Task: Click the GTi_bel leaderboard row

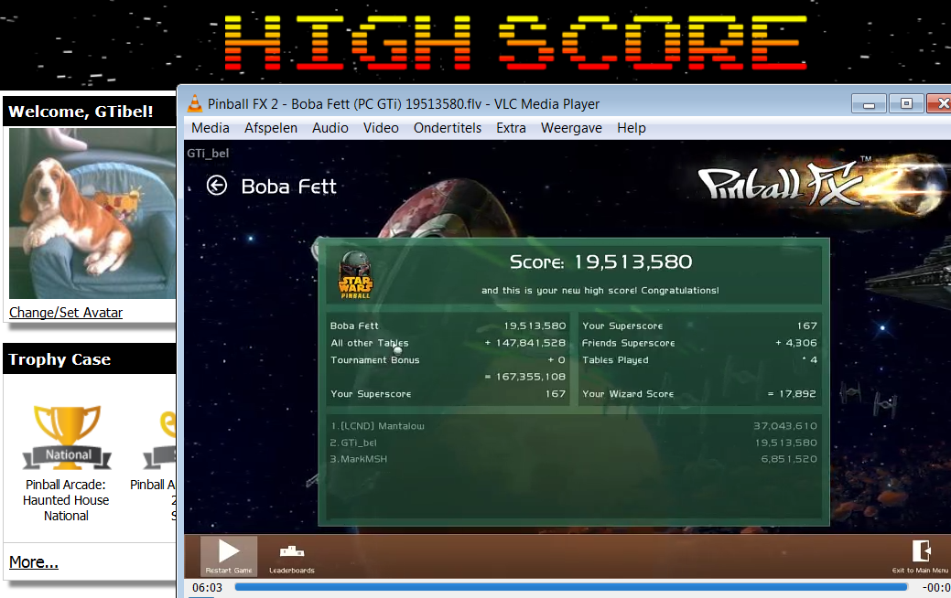Action: tap(573, 443)
